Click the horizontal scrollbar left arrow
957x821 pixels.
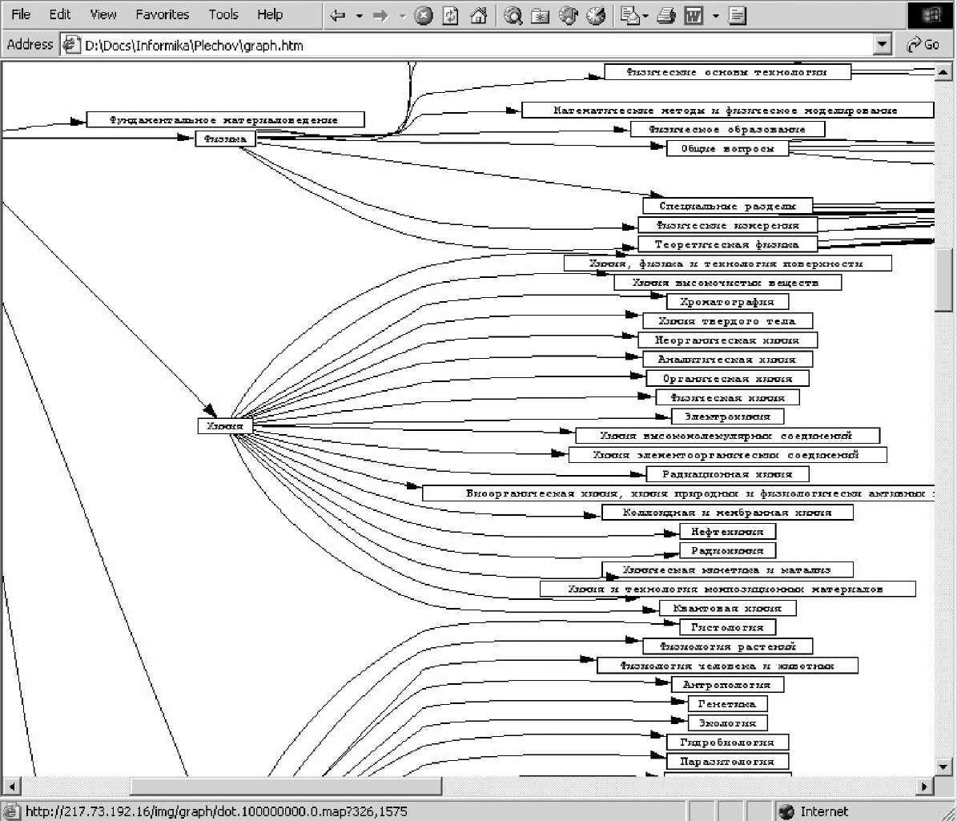click(11, 787)
